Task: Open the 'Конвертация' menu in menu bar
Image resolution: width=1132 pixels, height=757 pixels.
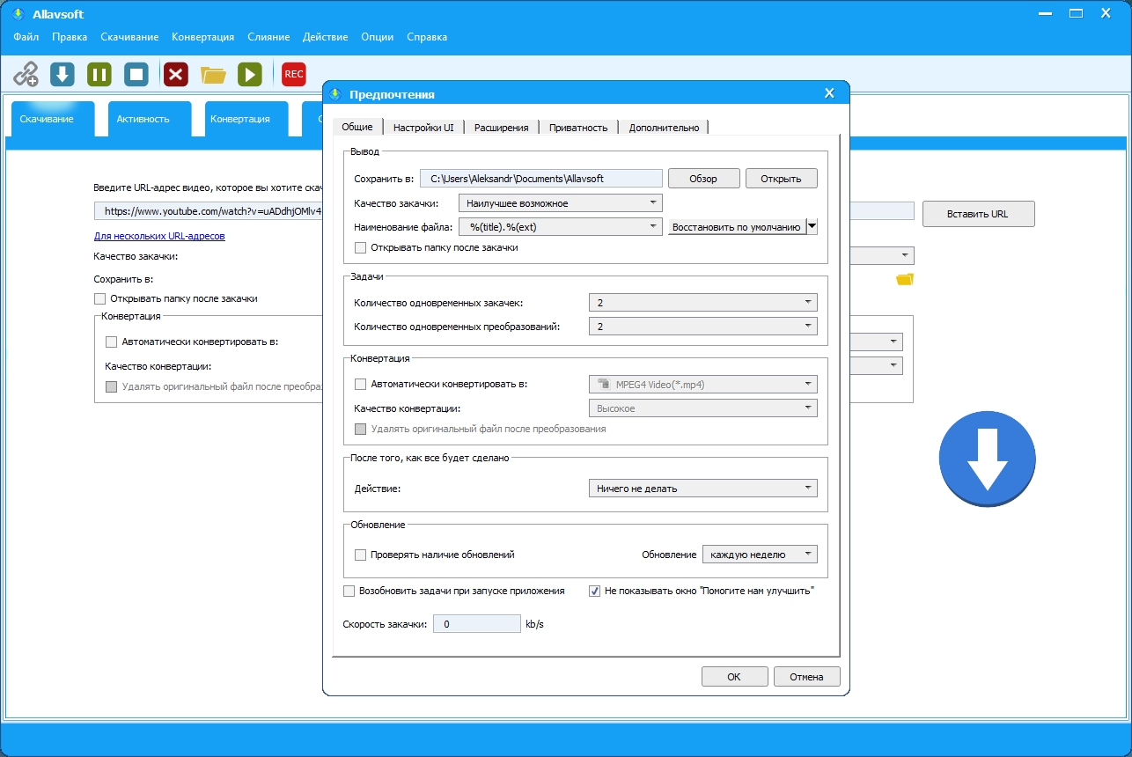Action: (x=203, y=37)
